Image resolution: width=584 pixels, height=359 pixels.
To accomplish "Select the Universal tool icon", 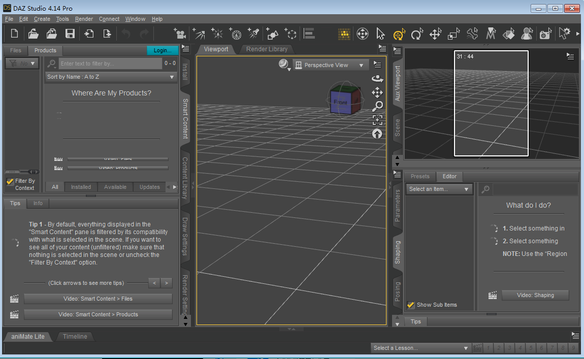I will coord(399,34).
